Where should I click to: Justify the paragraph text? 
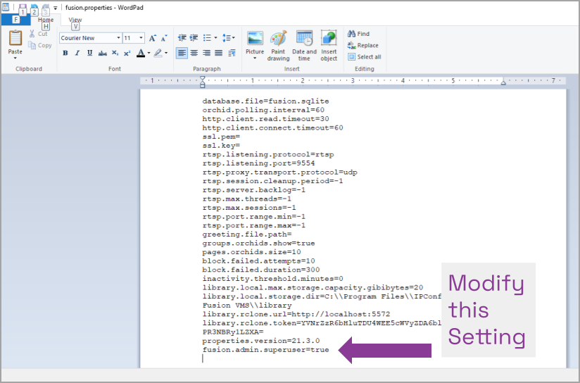219,53
